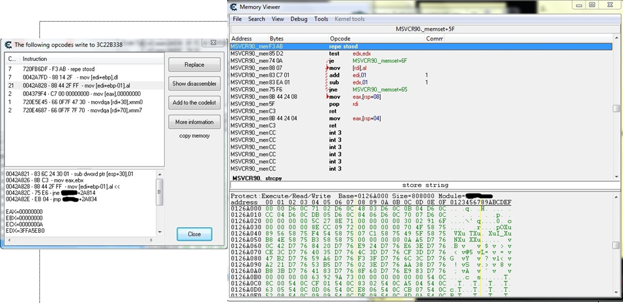Click the Opcode column header

pyautogui.click(x=340, y=39)
